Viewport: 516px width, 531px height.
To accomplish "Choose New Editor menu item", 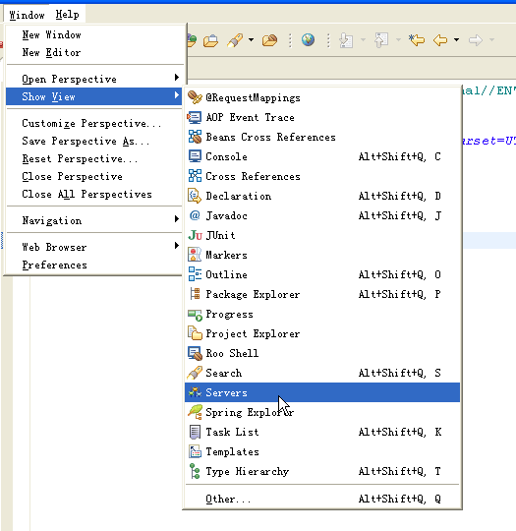I will pyautogui.click(x=94, y=52).
